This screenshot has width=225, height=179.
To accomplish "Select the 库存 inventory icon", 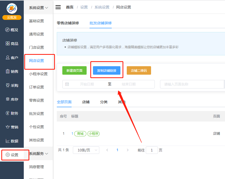I will click(x=12, y=99).
